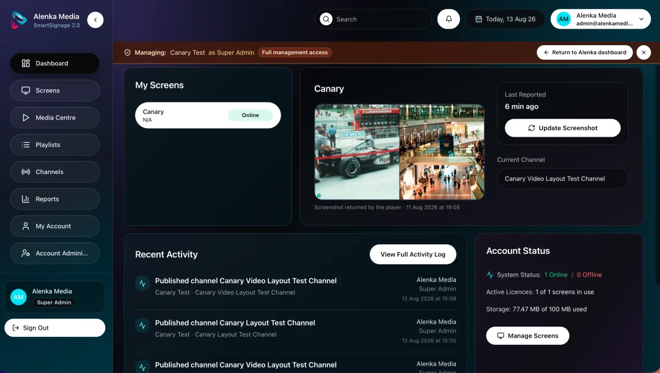The image size is (660, 373).
Task: Click activity icon of Canary Layout Test entry
Action: click(142, 325)
